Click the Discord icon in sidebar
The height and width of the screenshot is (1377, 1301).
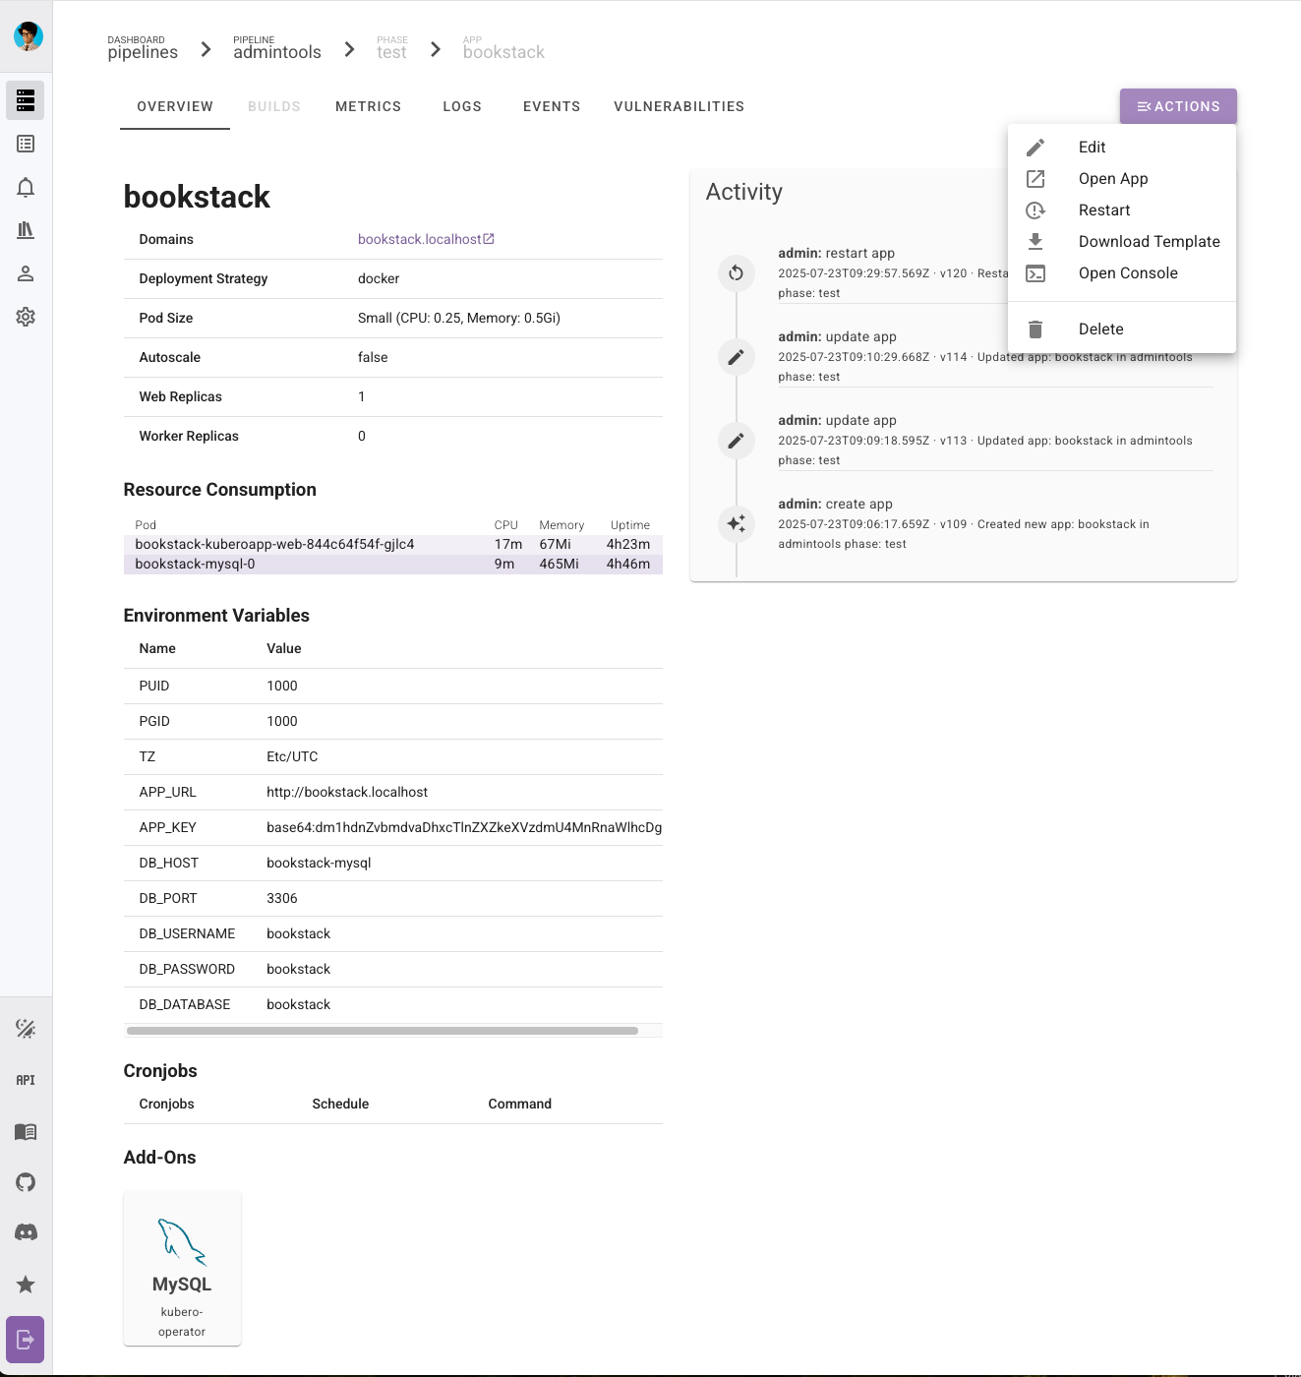pyautogui.click(x=26, y=1232)
